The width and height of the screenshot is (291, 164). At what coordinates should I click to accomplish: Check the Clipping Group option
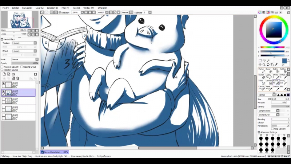(x=22, y=67)
